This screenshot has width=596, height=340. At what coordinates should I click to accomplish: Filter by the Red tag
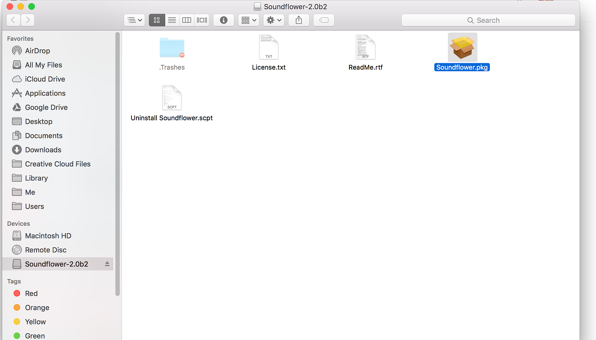click(58, 293)
